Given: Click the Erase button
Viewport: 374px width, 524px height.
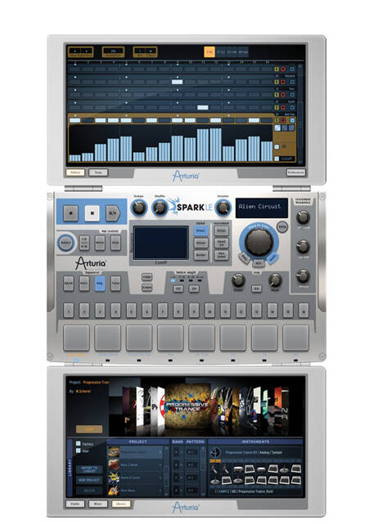Looking at the screenshot, I should (x=146, y=288).
